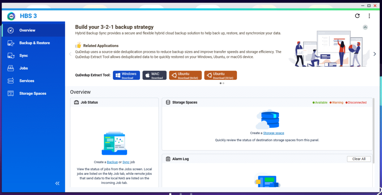This screenshot has height=195, width=382.
Task: Open the Services section
Action: tap(33, 81)
